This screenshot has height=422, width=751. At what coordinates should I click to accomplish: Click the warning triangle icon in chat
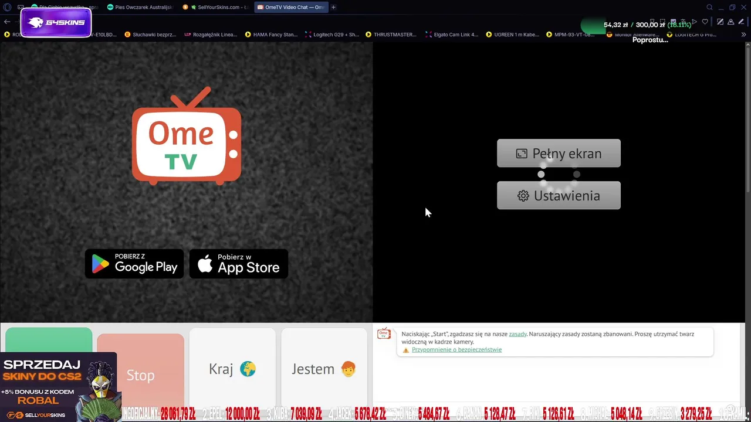(406, 350)
